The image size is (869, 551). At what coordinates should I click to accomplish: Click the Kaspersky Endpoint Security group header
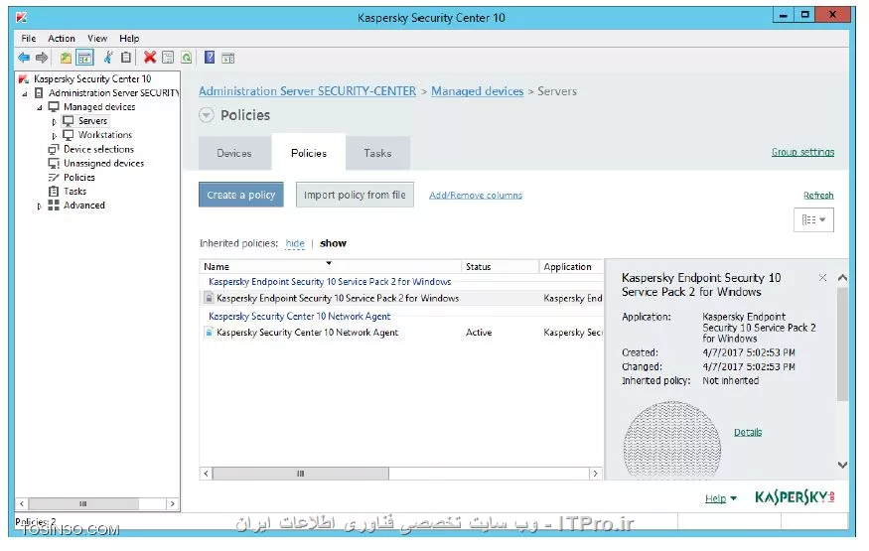tap(330, 281)
